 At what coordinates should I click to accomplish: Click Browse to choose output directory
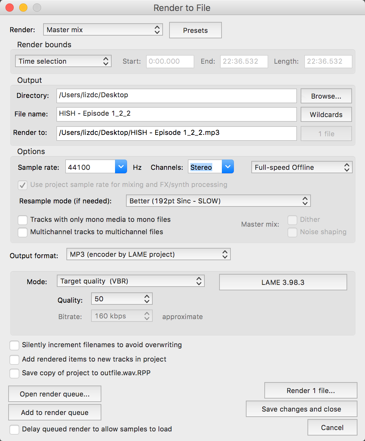[326, 96]
